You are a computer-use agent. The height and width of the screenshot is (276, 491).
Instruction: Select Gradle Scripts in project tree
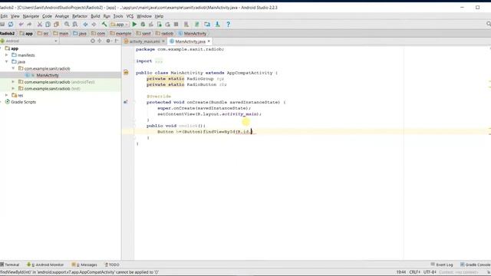click(x=23, y=102)
